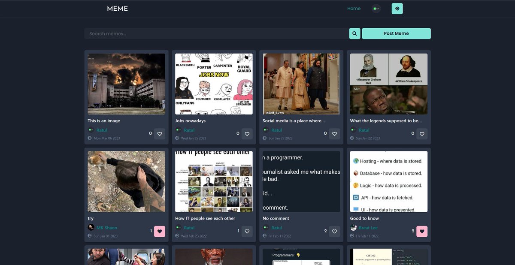Image resolution: width=515 pixels, height=265 pixels.
Task: Click the search magnifier icon
Action: pos(354,33)
